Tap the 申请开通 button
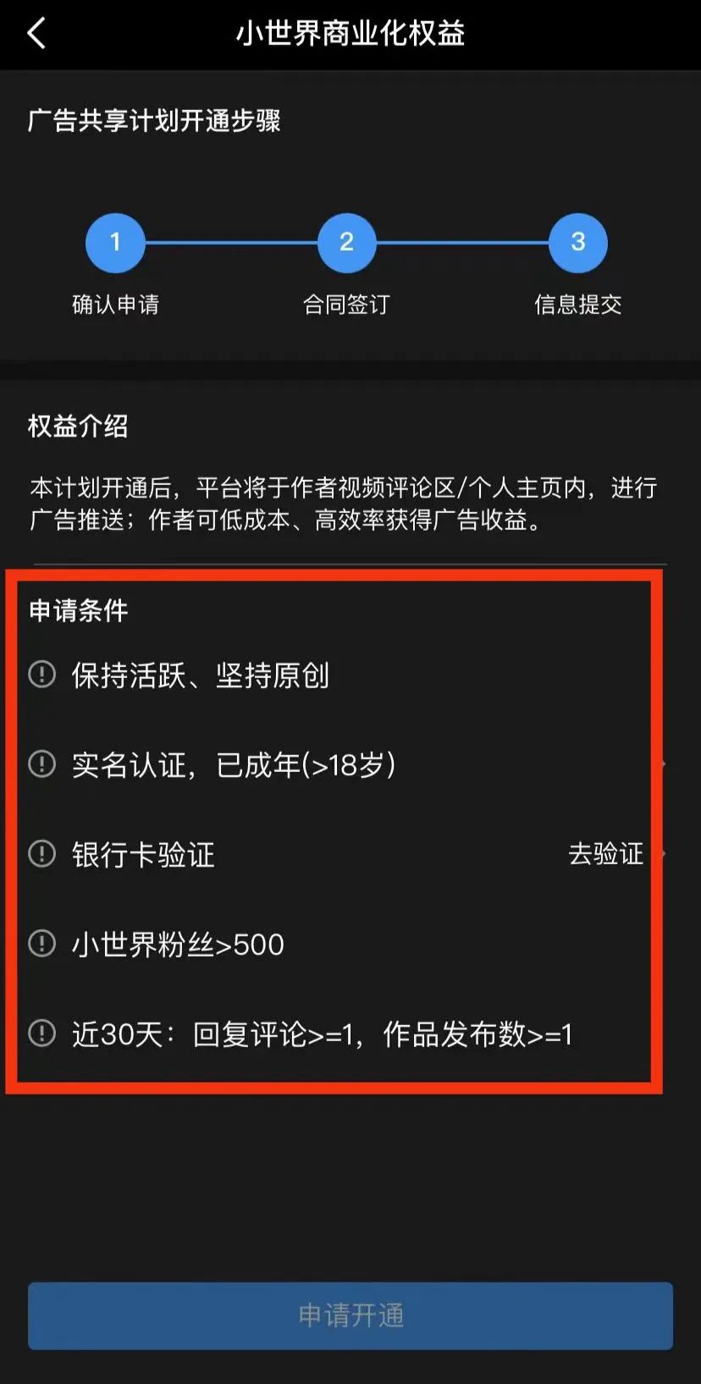Image resolution: width=701 pixels, height=1384 pixels. tap(350, 1315)
